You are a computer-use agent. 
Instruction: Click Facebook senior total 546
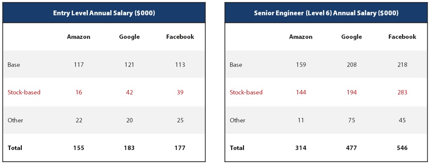click(x=402, y=148)
